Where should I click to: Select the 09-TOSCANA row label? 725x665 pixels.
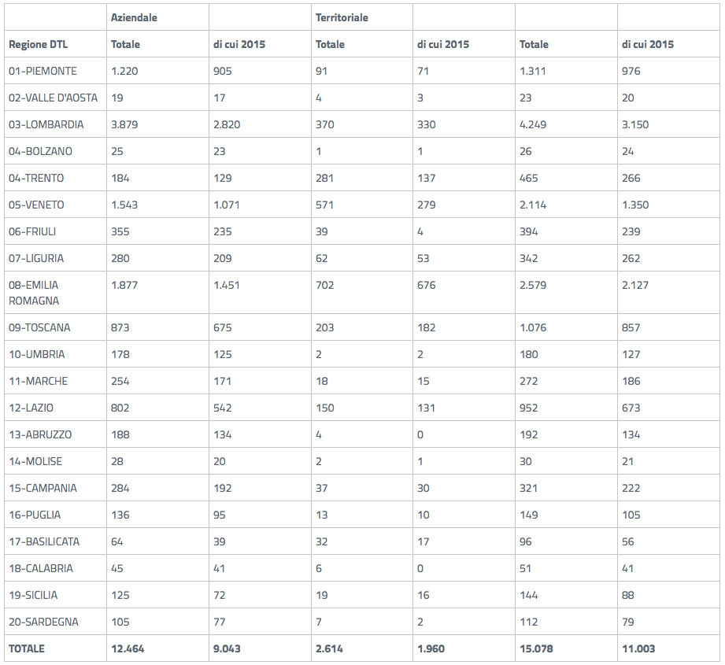(39, 327)
